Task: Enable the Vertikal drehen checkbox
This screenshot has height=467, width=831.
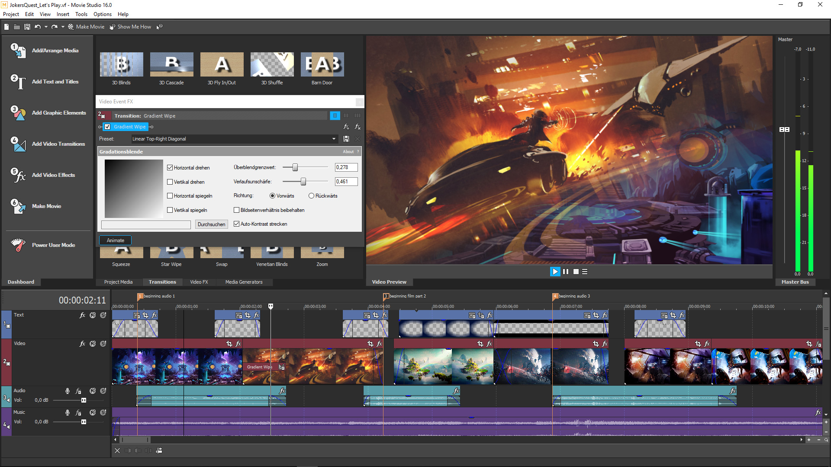Action: (171, 182)
